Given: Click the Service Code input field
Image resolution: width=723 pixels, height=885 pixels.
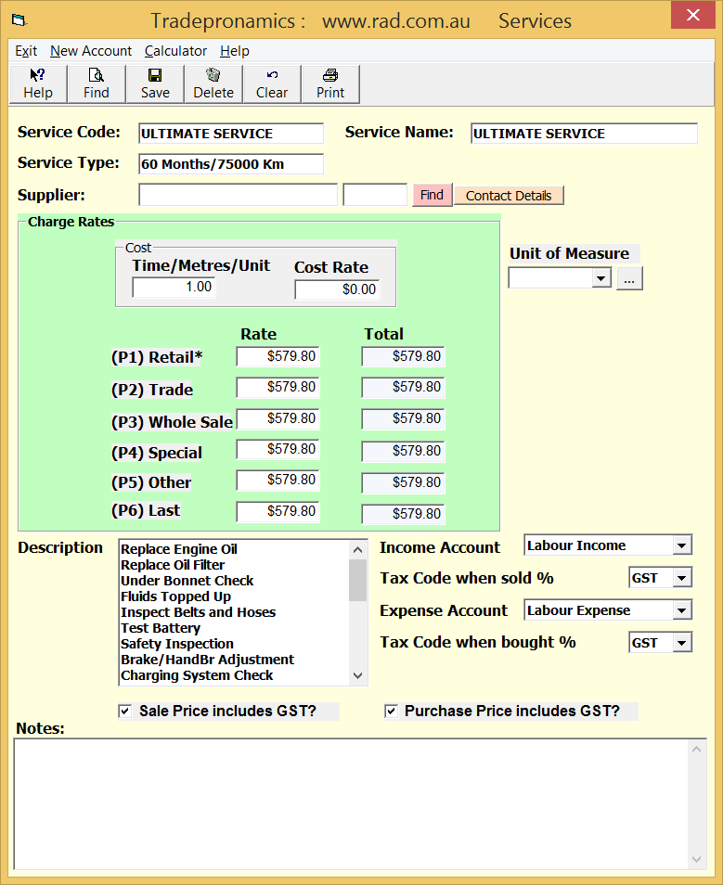Looking at the screenshot, I should pos(231,134).
